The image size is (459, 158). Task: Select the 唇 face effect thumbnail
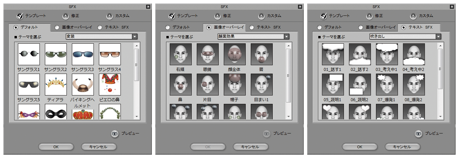point(262,54)
